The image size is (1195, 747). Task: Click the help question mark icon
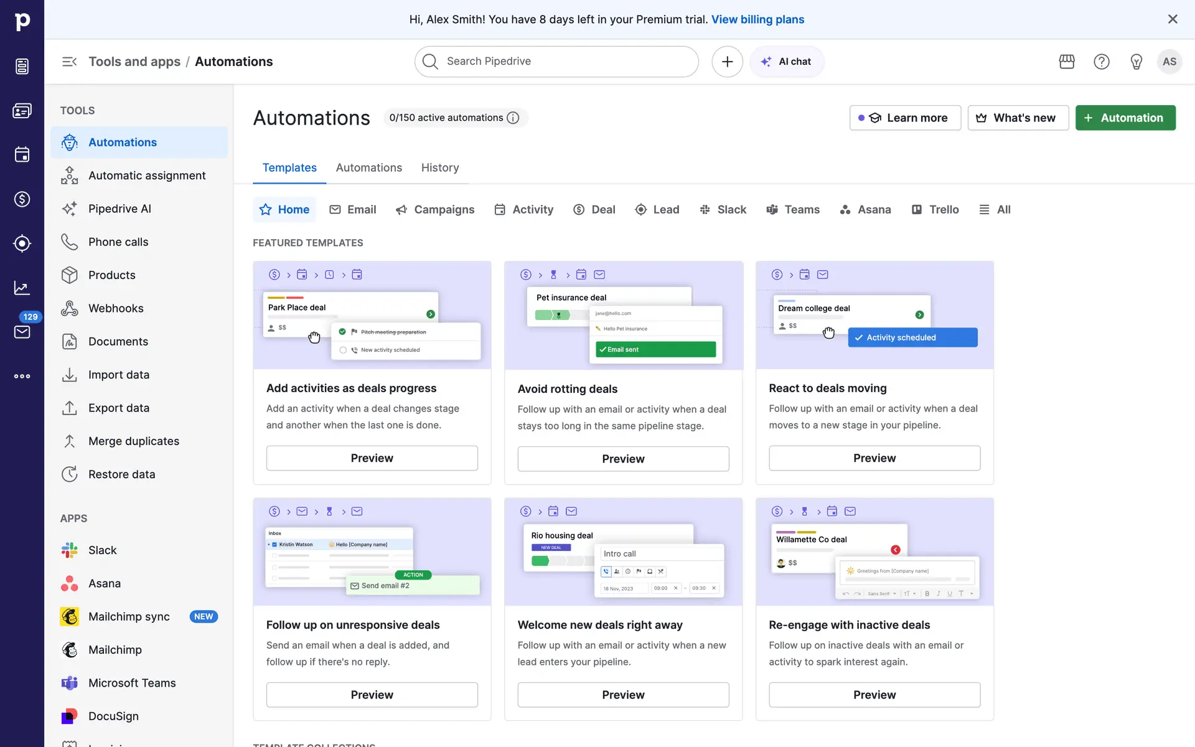[x=1102, y=62]
